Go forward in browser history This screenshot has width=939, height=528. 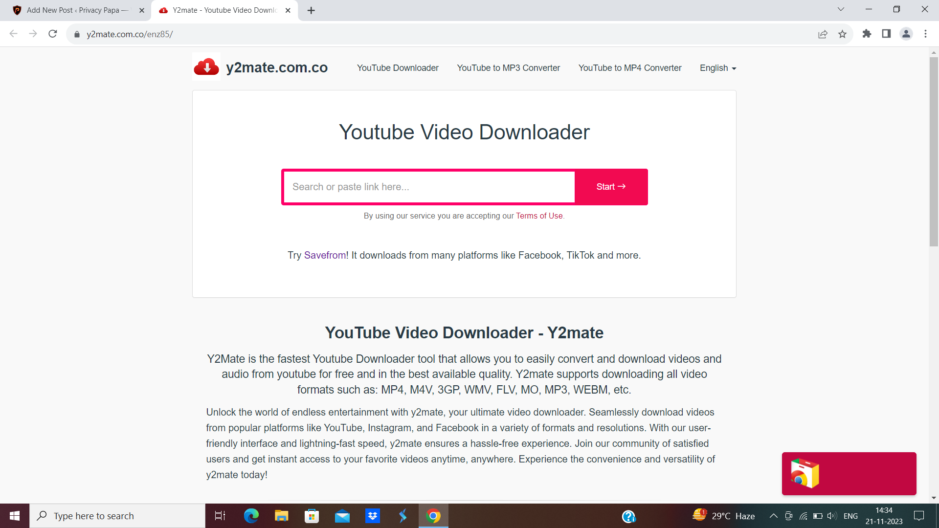[33, 34]
